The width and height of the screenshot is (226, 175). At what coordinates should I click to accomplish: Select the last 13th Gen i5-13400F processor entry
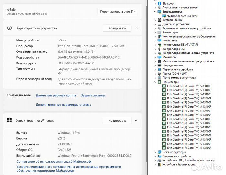[189, 148]
